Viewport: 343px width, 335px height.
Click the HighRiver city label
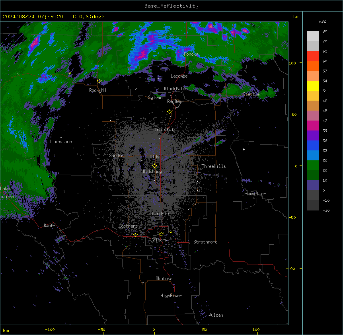171,296
